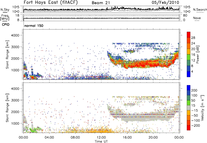Click the "N.Search" legend label
The image size is (207, 143).
(x=200, y=10)
